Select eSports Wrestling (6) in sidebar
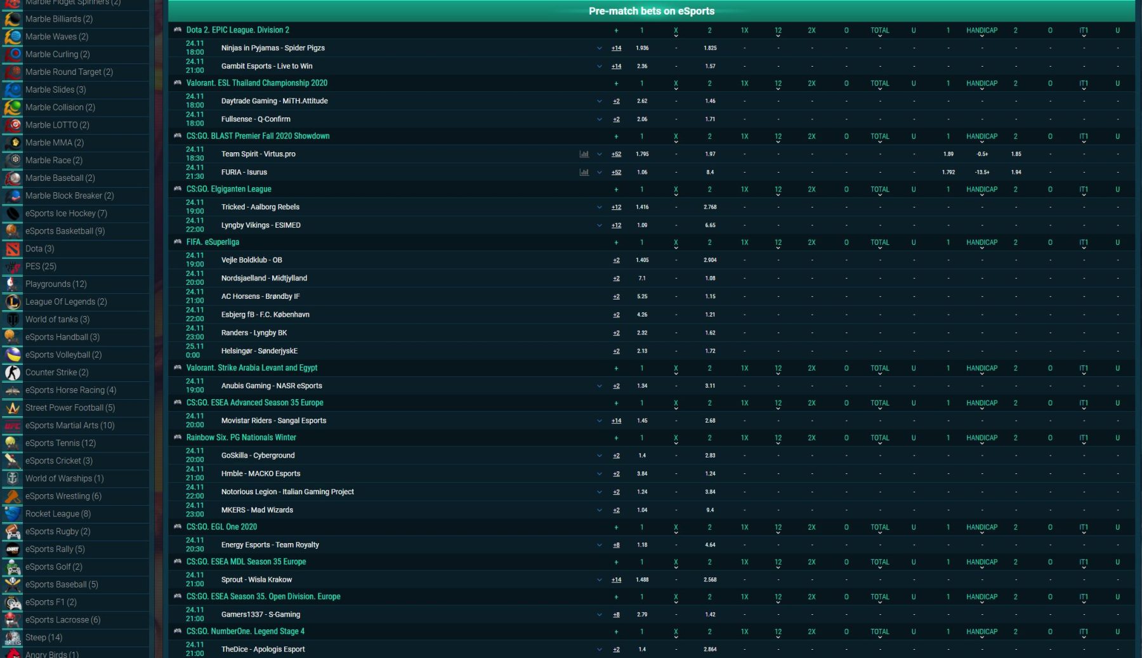Screen dimensions: 1142x658 click(63, 496)
